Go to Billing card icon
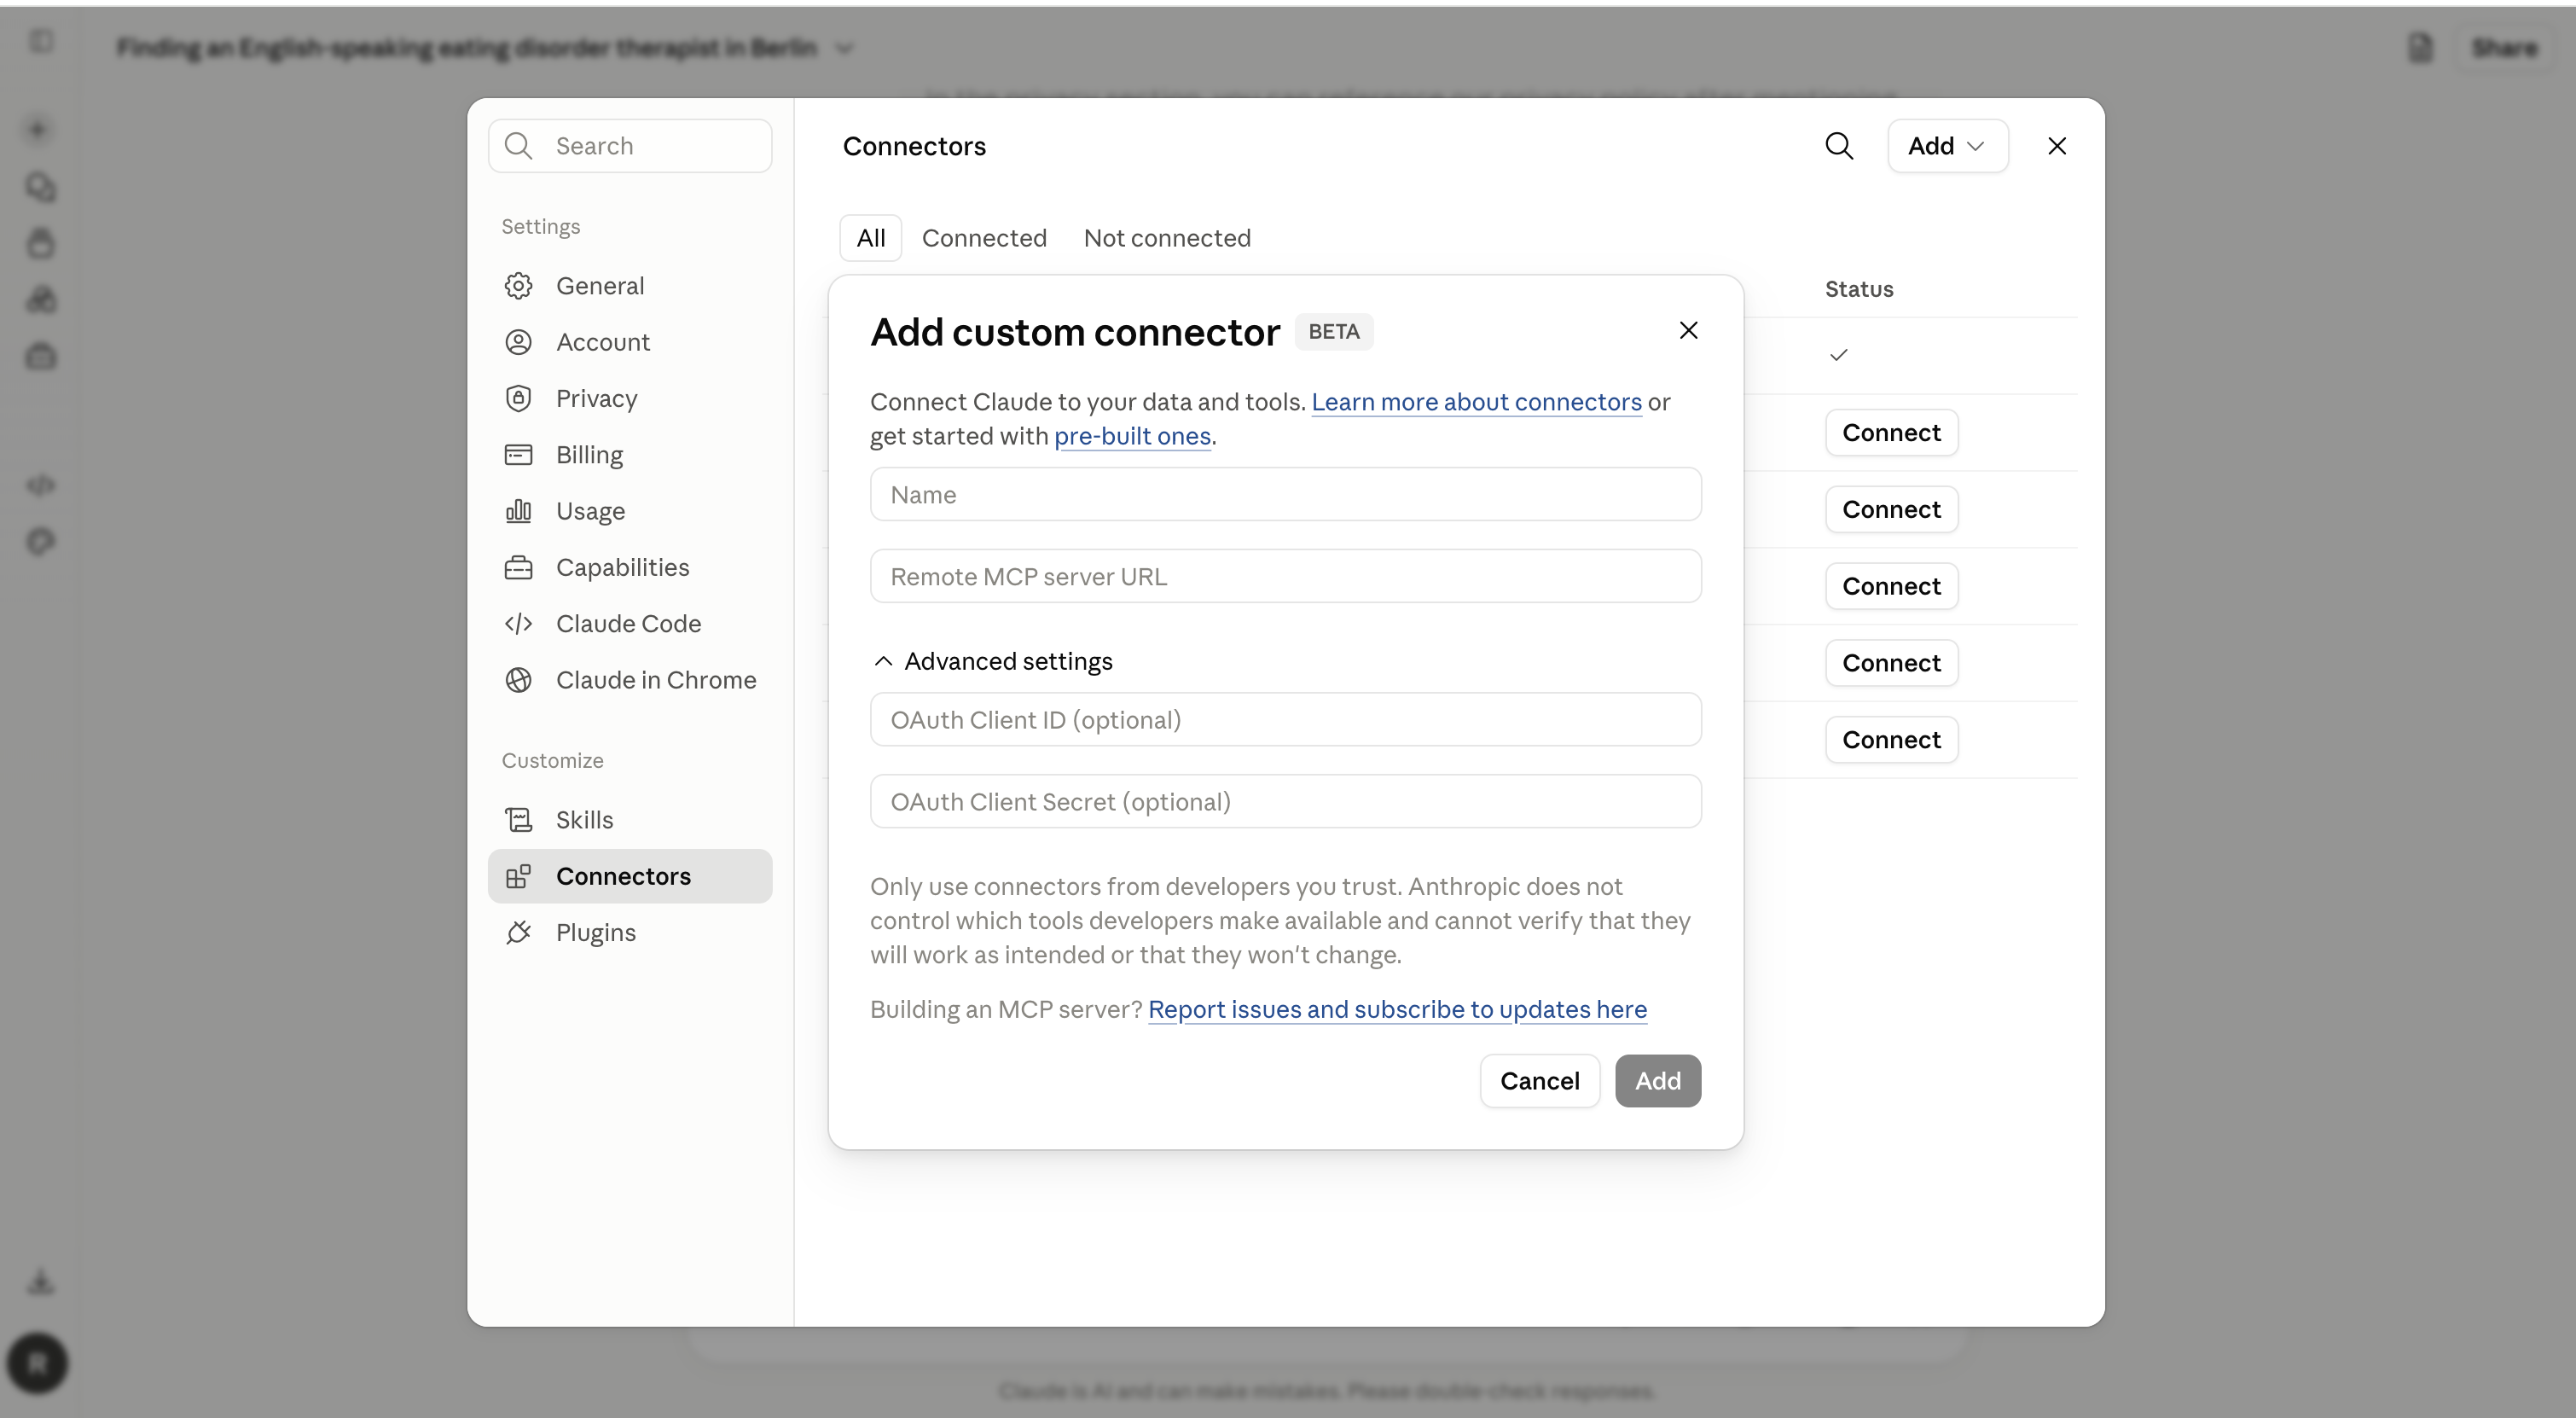This screenshot has height=1418, width=2576. (x=518, y=455)
